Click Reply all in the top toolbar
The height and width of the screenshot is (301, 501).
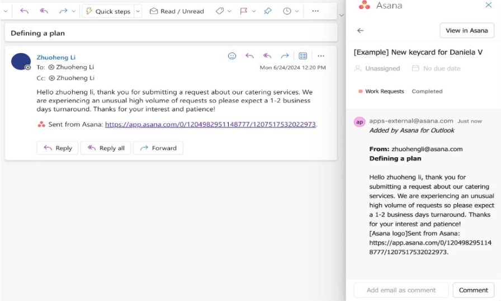(44, 11)
